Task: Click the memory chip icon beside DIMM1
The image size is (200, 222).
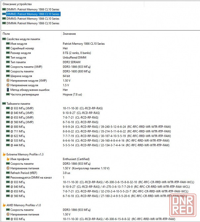Action: 4,9
